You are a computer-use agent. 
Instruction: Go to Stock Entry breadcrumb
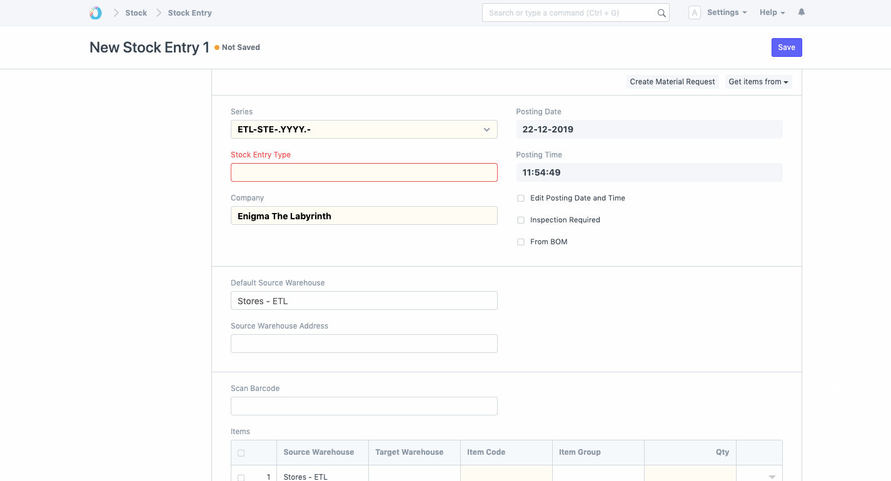point(189,12)
